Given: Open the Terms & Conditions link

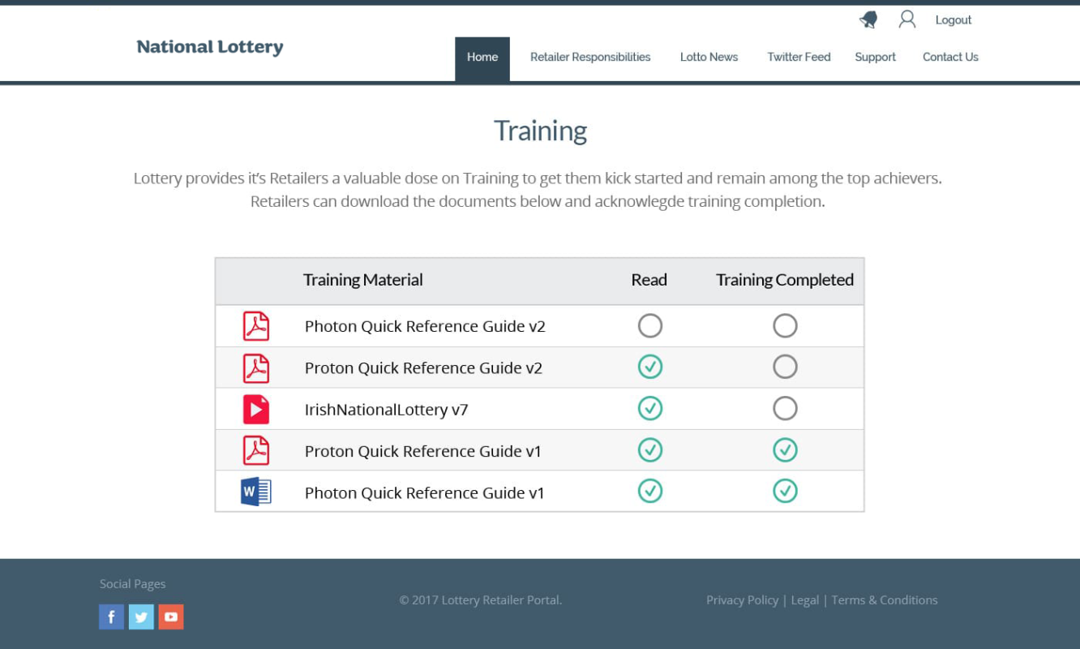Looking at the screenshot, I should [885, 600].
